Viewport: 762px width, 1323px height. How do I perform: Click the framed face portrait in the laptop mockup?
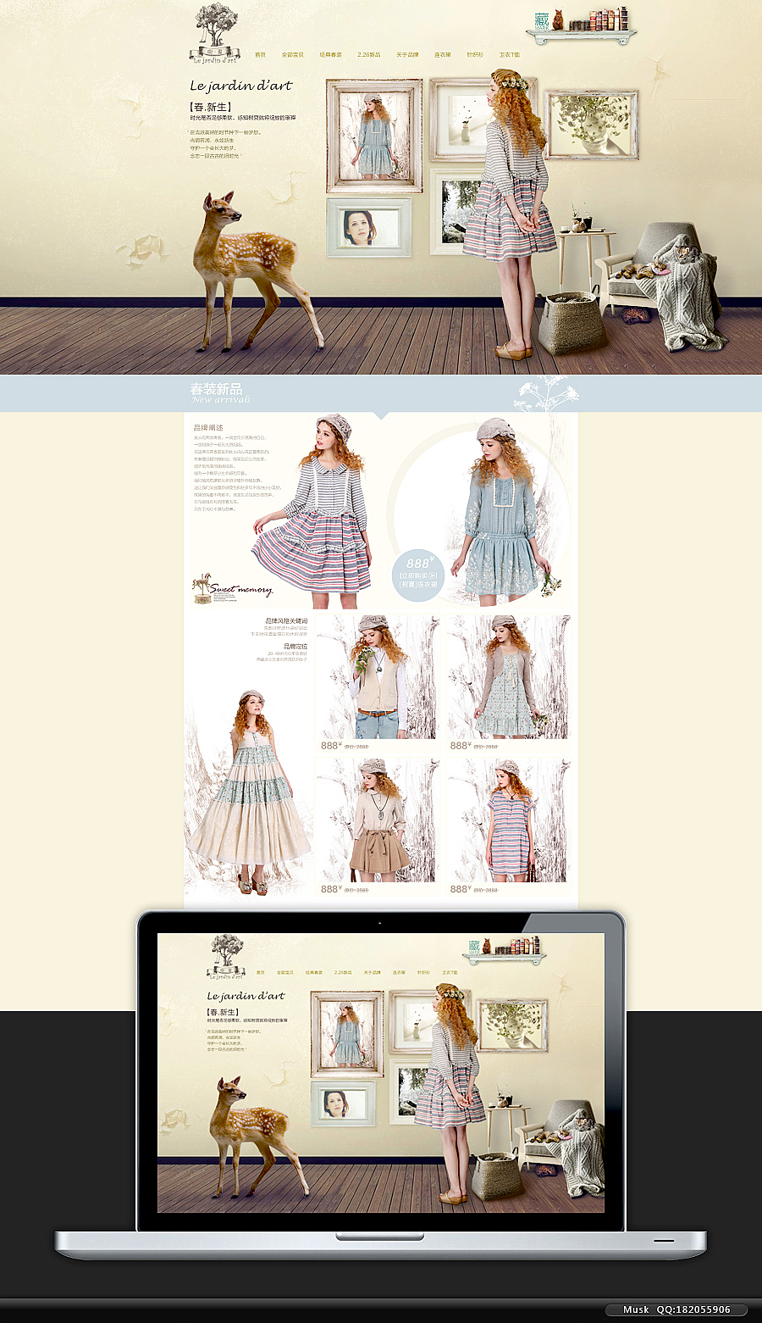point(343,1104)
